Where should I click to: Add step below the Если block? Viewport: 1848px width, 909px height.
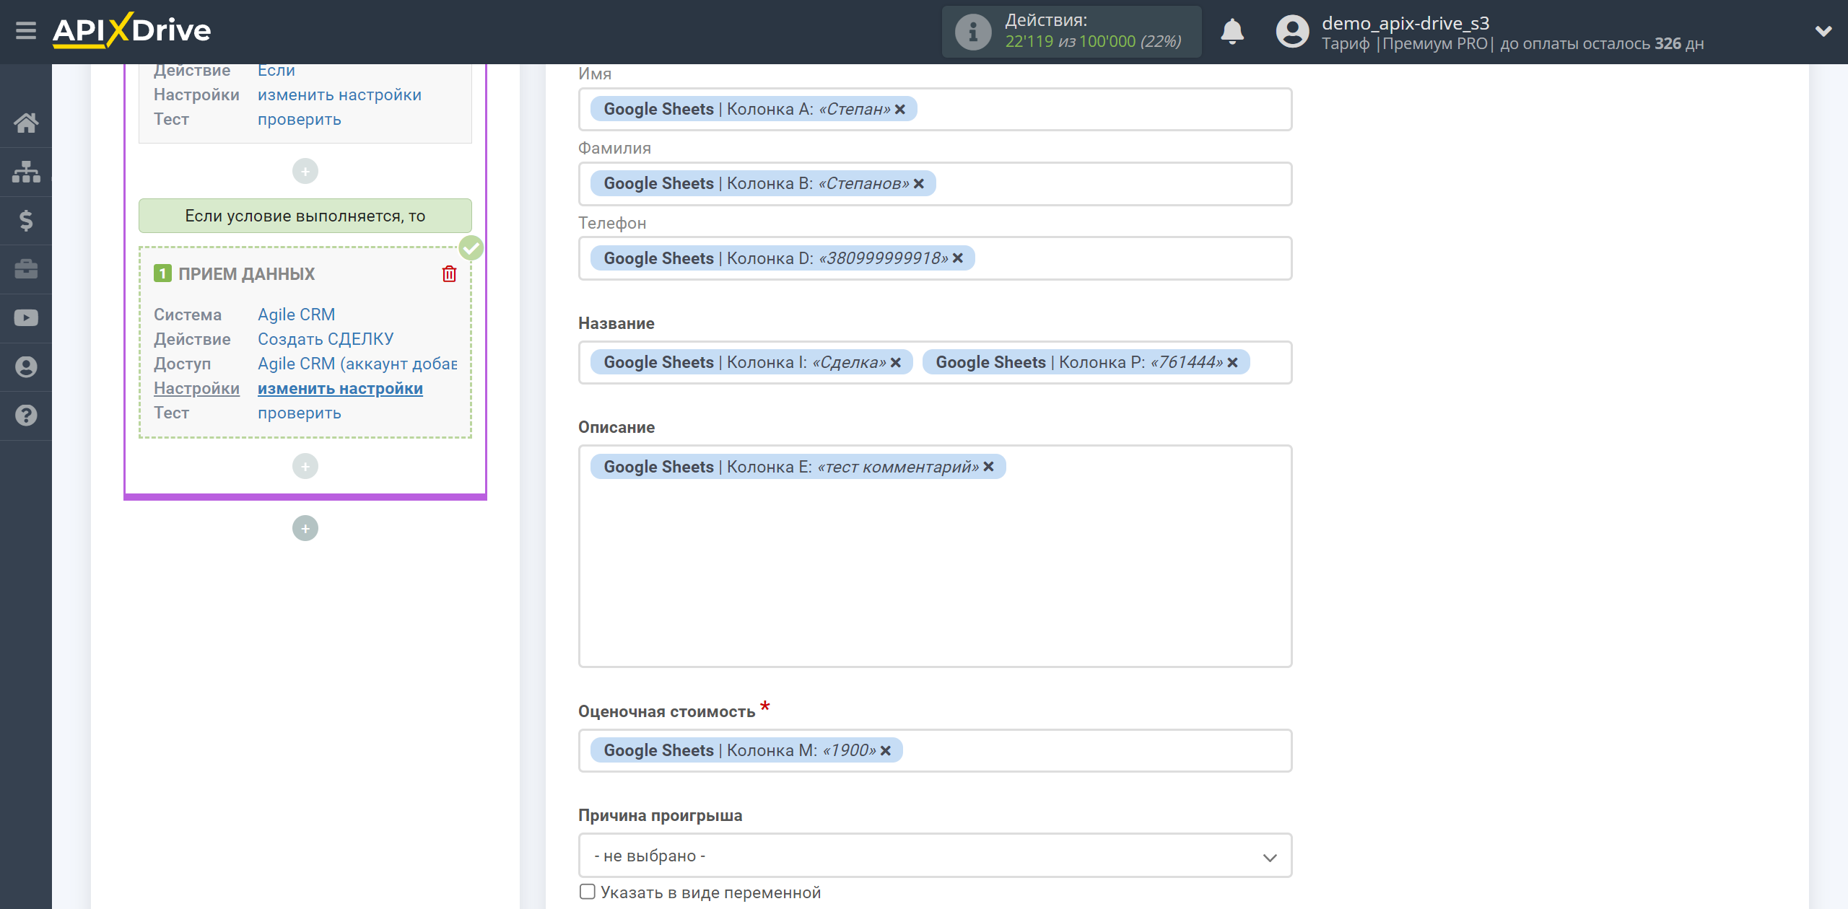[x=305, y=171]
